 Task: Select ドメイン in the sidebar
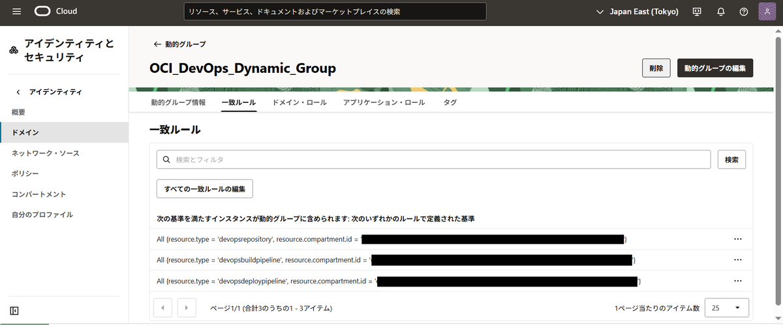tap(64, 132)
